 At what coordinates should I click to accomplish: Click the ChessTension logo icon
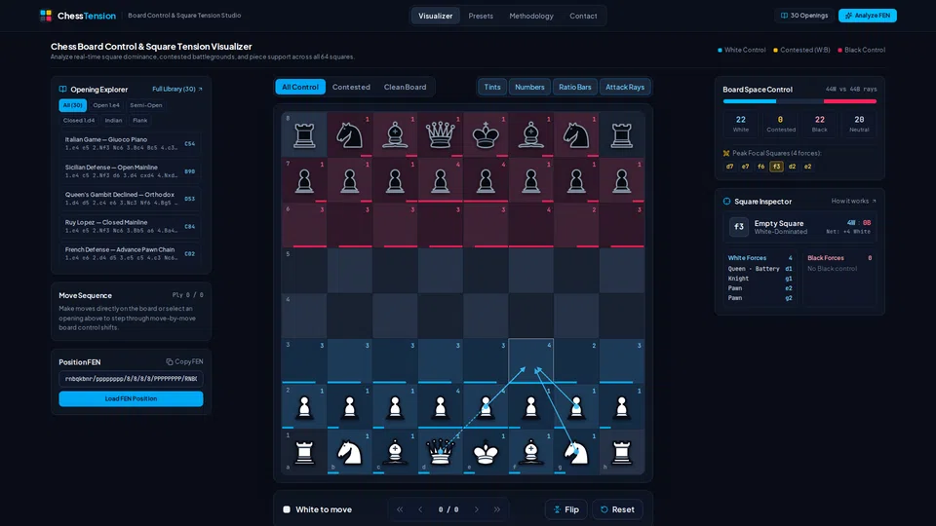[x=46, y=16]
